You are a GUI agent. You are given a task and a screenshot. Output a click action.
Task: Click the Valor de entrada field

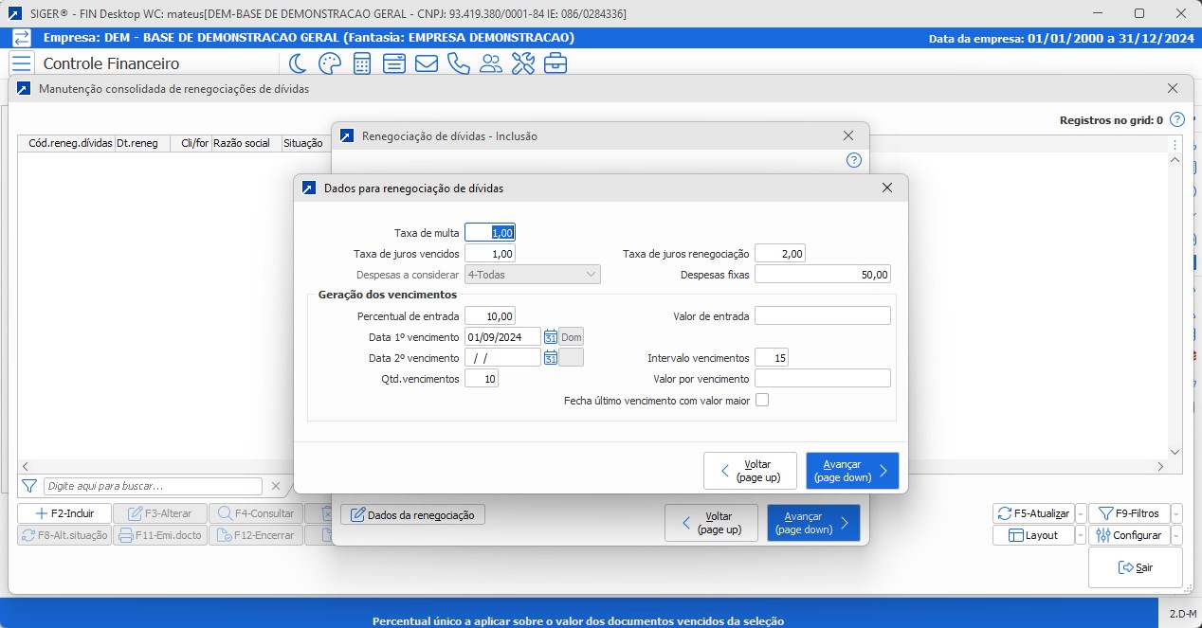tap(822, 315)
